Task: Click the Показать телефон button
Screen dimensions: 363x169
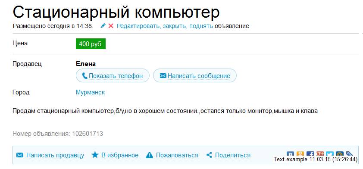Action: [x=113, y=75]
